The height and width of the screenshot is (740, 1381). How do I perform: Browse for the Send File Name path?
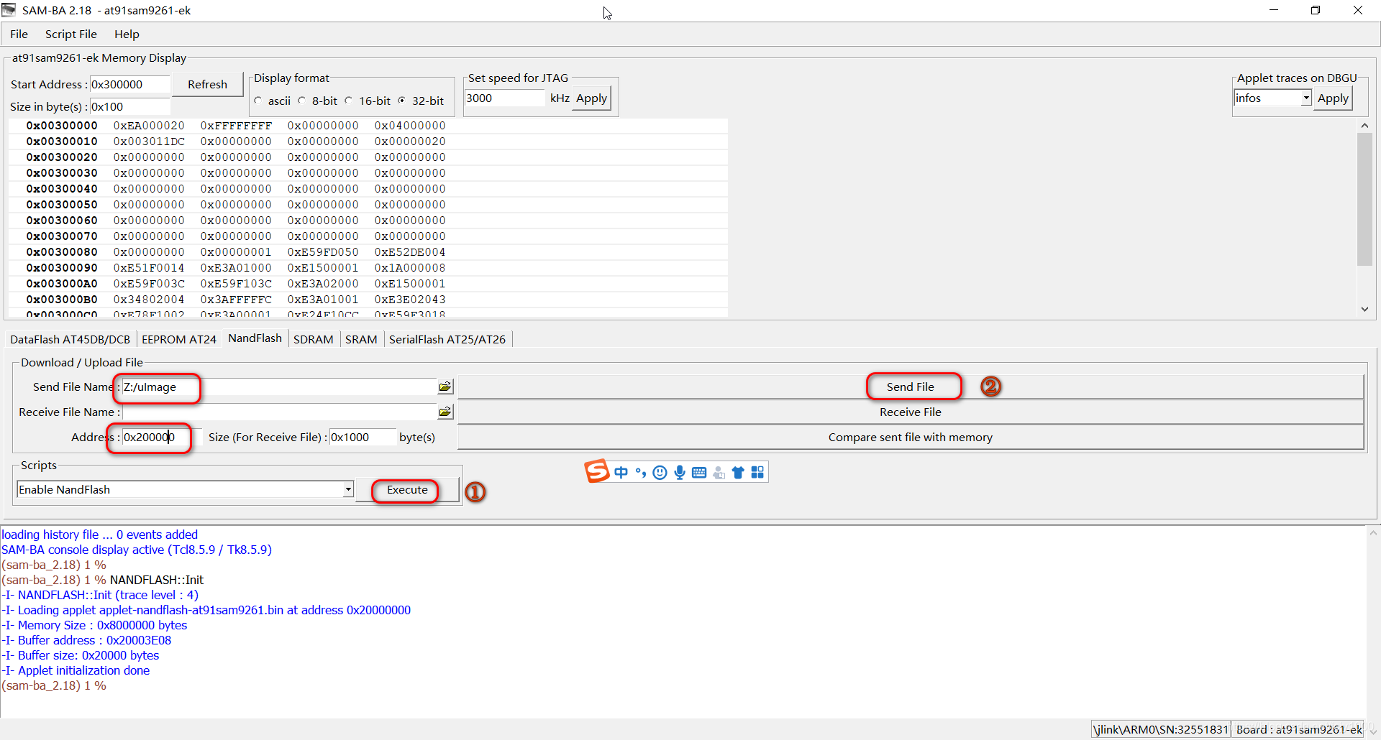[x=445, y=387]
